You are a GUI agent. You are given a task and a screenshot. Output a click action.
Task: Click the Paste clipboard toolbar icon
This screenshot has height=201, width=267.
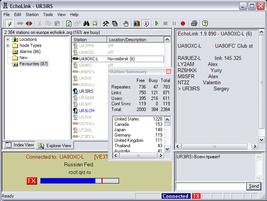point(58,24)
